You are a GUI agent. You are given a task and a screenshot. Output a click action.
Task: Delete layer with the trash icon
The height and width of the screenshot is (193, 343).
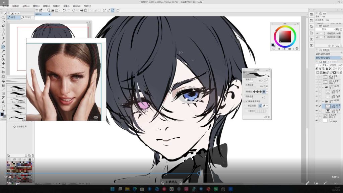click(341, 73)
